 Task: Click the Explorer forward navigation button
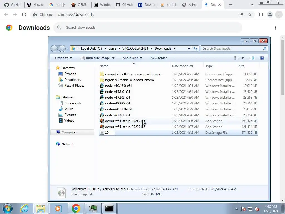62,48
